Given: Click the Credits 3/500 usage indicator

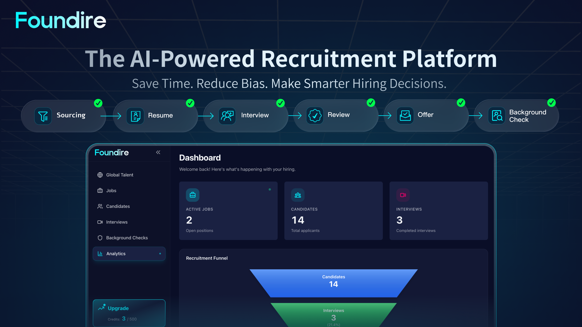Looking at the screenshot, I should coord(122,319).
